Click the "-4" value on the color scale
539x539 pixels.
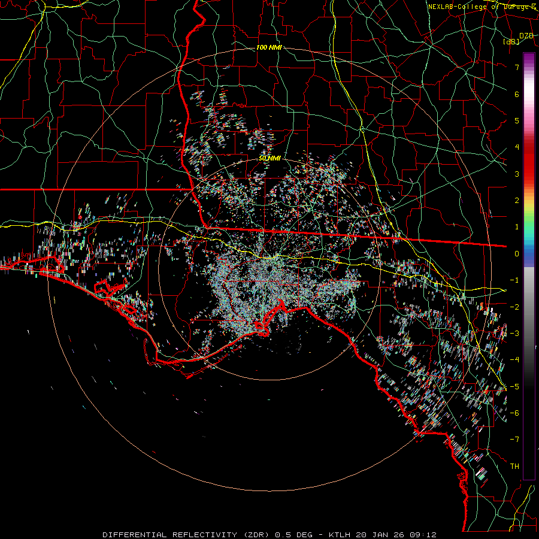point(514,360)
